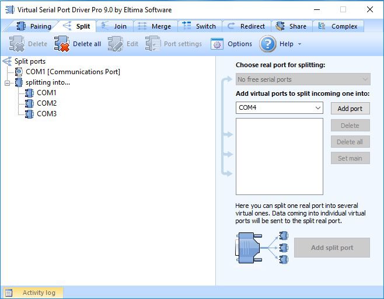Click the Pairing tab icon
Viewport: 384px width, 299px height.
tap(21, 26)
